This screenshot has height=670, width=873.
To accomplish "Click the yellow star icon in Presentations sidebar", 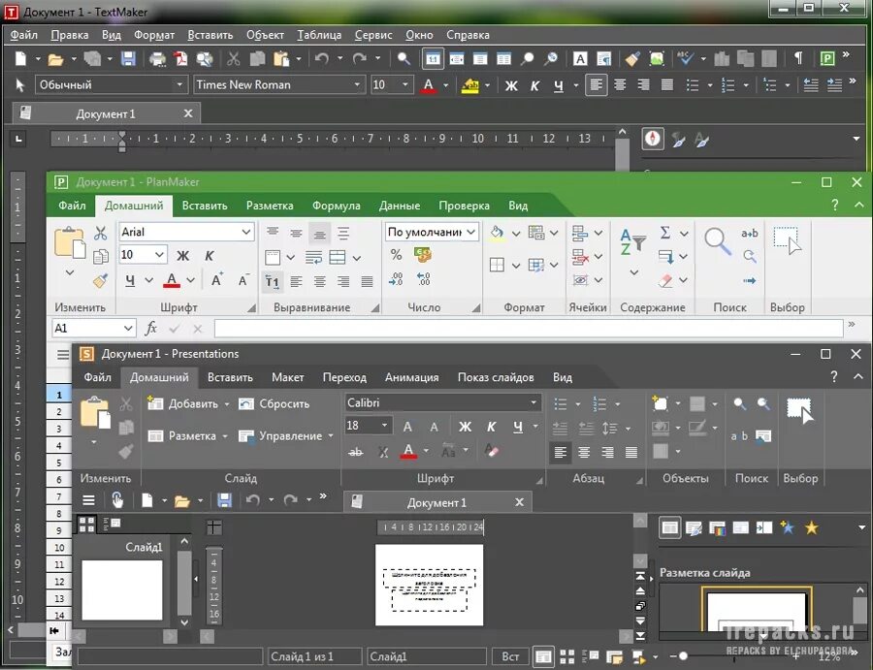I will click(812, 527).
